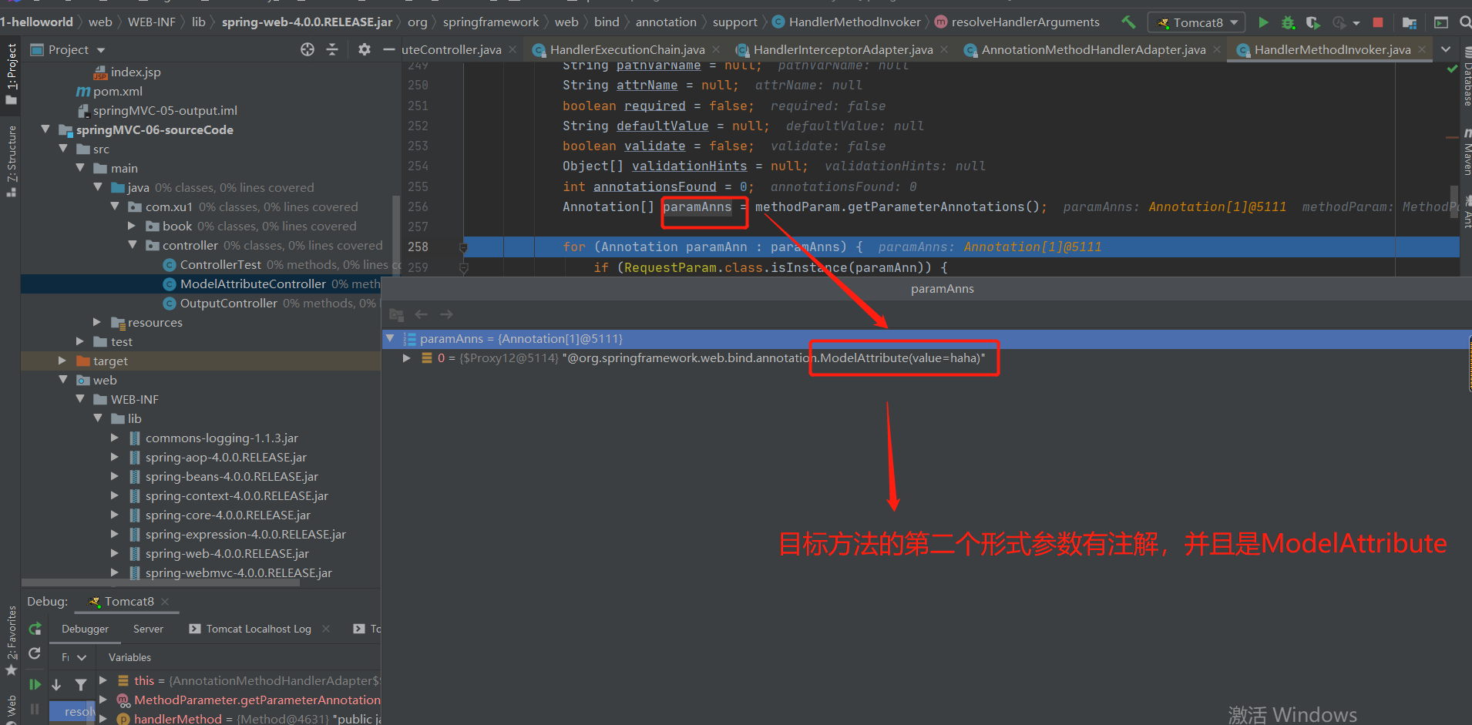The height and width of the screenshot is (725, 1472).
Task: Select the Tomcat8 debug session tab
Action: pos(128,601)
